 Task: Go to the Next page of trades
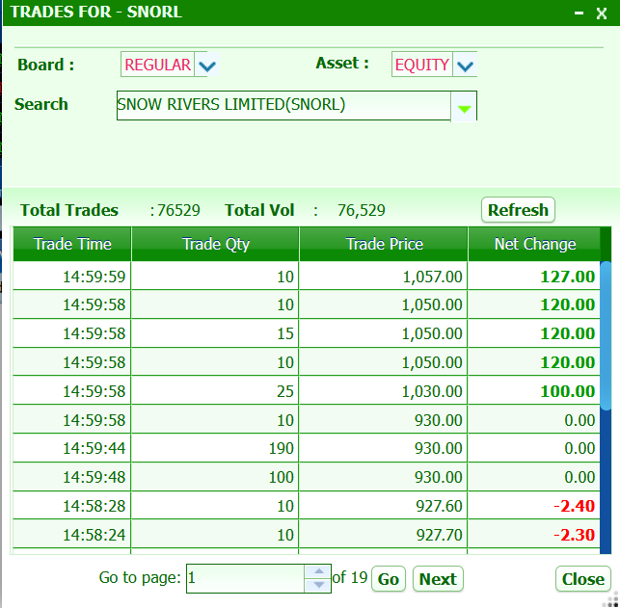click(x=438, y=579)
